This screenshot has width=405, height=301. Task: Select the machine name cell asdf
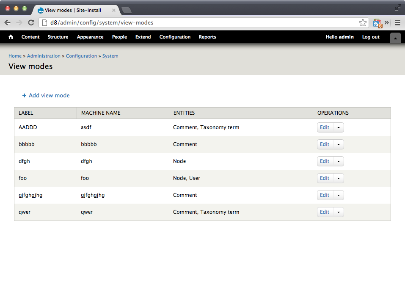pyautogui.click(x=86, y=127)
